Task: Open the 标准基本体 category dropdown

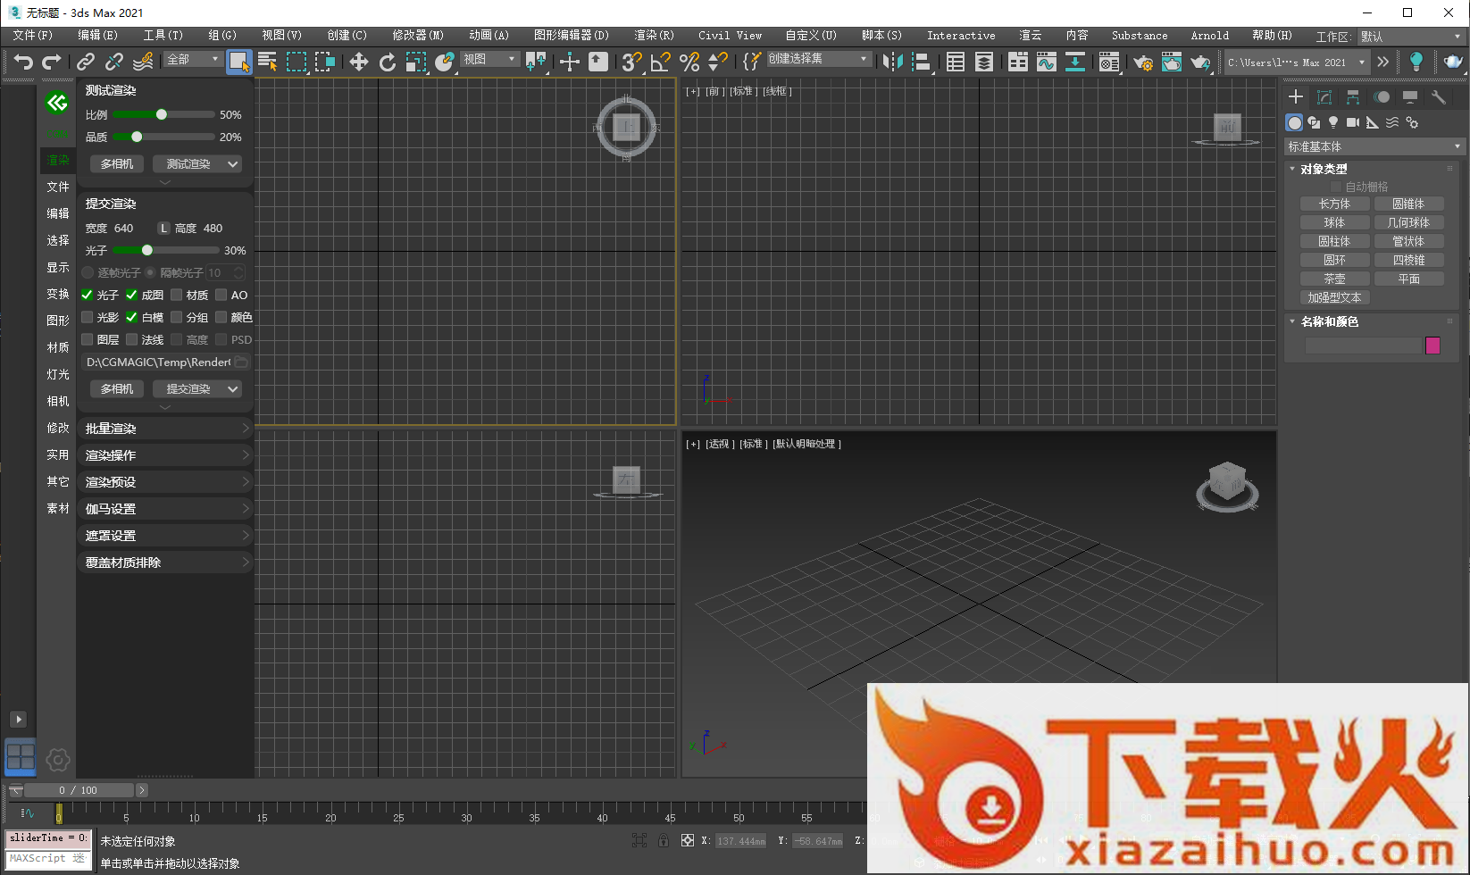Action: coord(1374,146)
